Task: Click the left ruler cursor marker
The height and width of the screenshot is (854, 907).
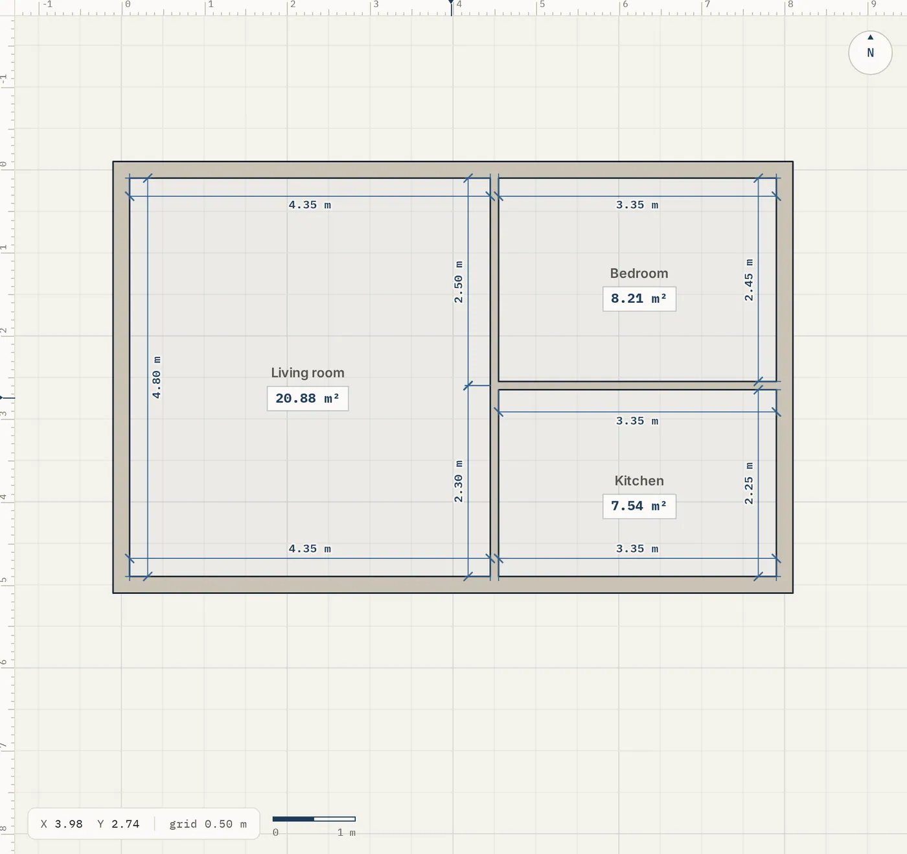Action: (7, 397)
